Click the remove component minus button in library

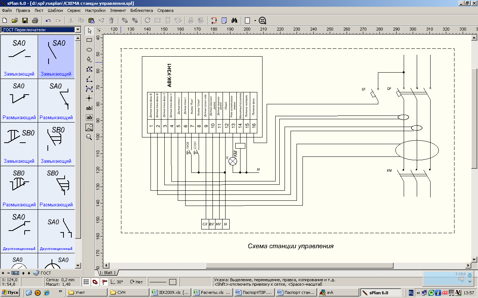(x=8, y=273)
